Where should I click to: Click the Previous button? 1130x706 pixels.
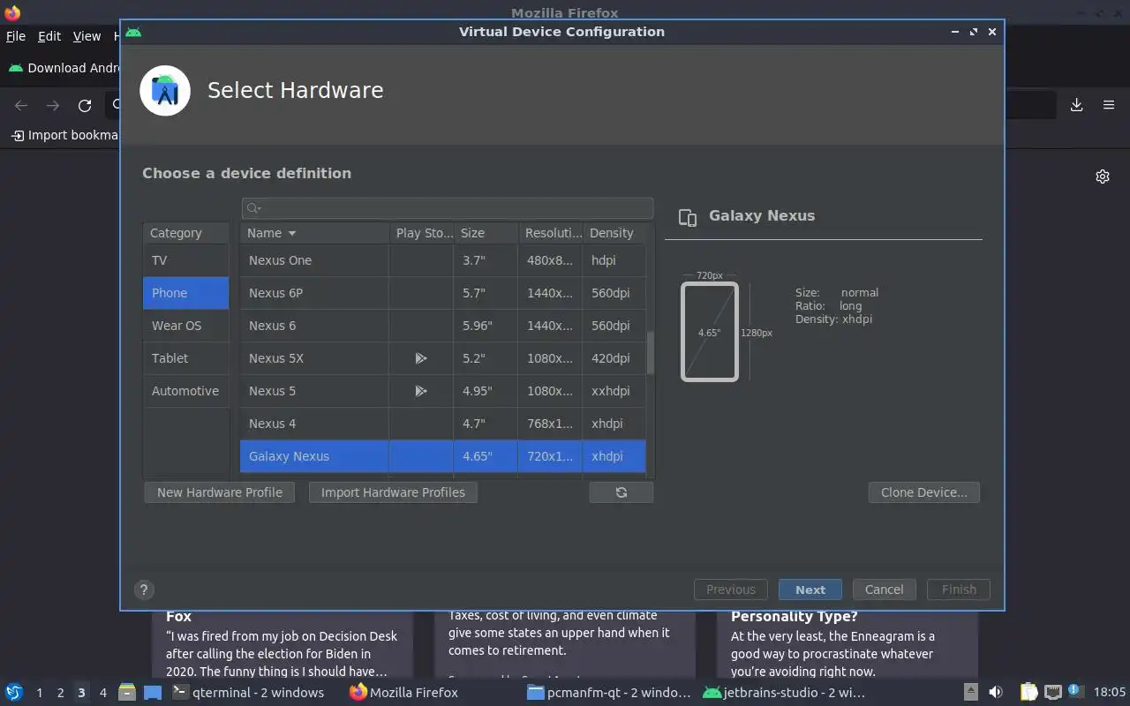tap(731, 590)
